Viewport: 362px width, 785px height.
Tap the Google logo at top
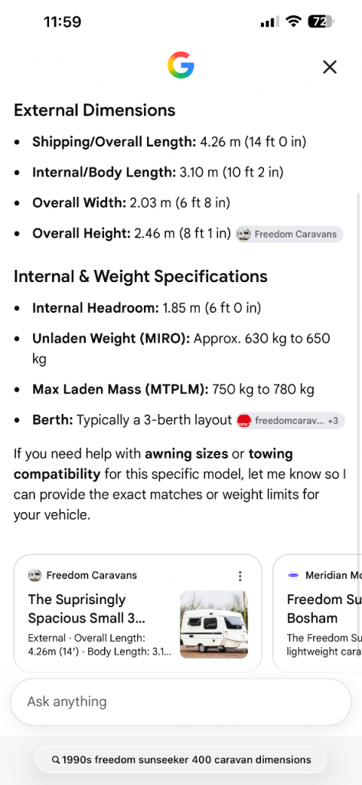[181, 66]
